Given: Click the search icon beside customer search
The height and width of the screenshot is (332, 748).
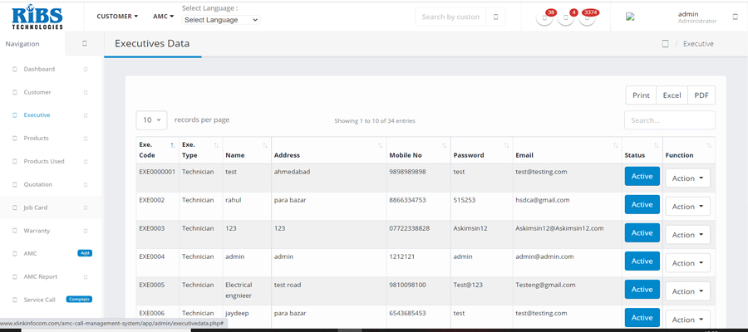Looking at the screenshot, I should [495, 17].
